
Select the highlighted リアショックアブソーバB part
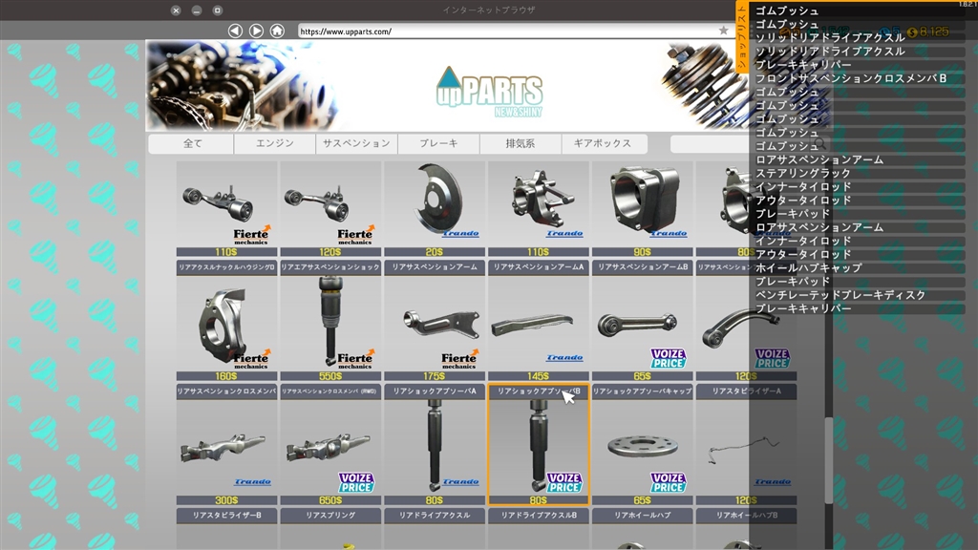tap(539, 445)
